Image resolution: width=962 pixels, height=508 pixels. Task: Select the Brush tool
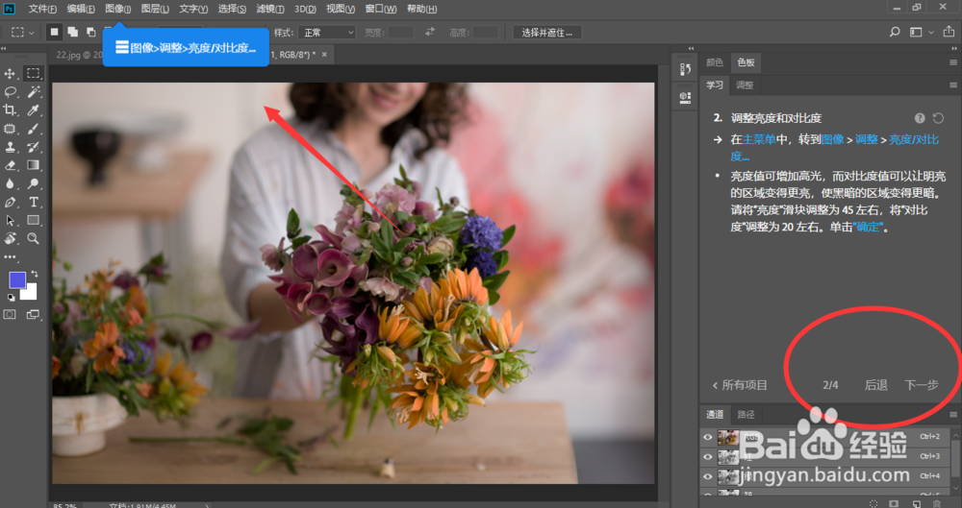point(33,129)
